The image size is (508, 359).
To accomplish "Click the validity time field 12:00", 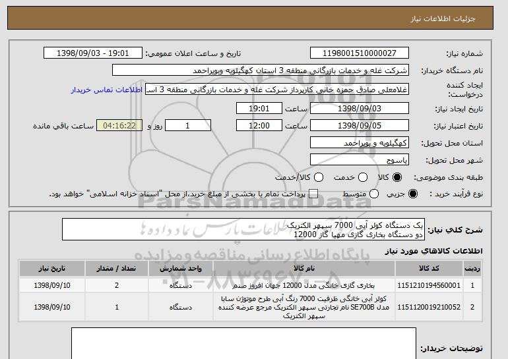I will [x=259, y=126].
